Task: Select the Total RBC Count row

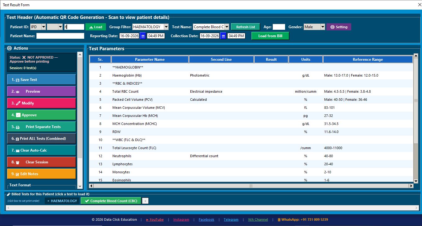Action: pyautogui.click(x=251, y=91)
